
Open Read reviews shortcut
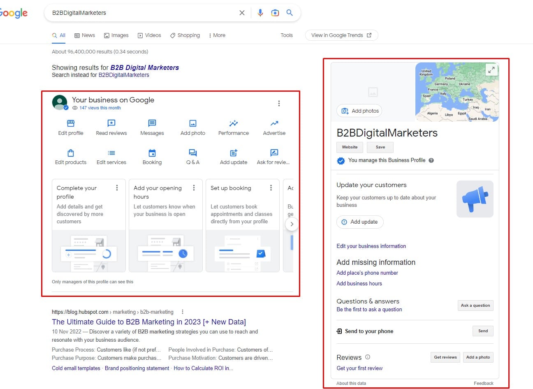(111, 127)
